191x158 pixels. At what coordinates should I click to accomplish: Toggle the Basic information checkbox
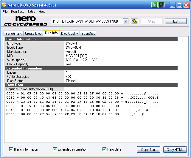pos(11,149)
